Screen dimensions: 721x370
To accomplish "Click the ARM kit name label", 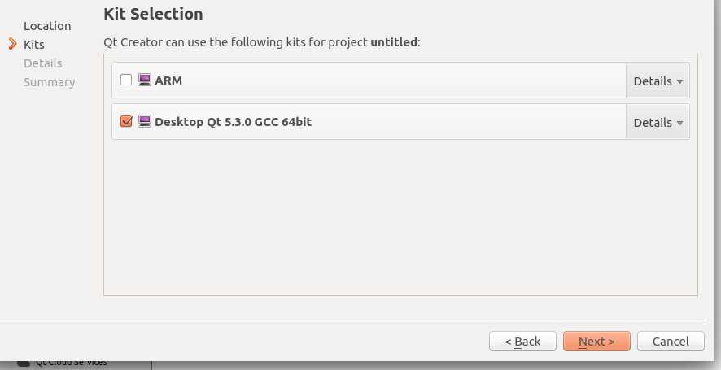I will tap(168, 81).
